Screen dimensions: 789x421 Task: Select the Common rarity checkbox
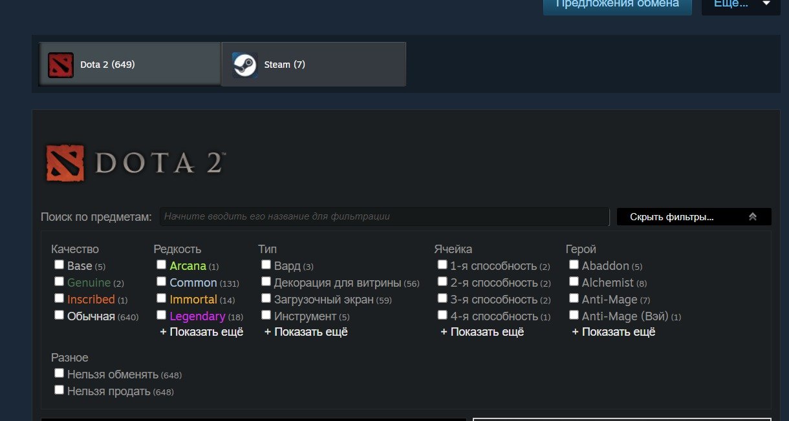click(162, 282)
